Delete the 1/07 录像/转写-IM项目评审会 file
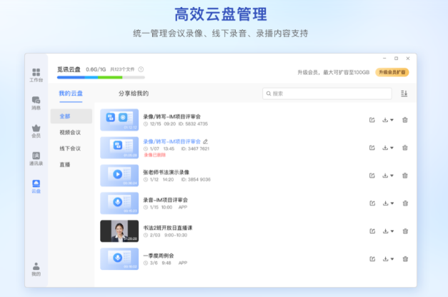 (405, 148)
